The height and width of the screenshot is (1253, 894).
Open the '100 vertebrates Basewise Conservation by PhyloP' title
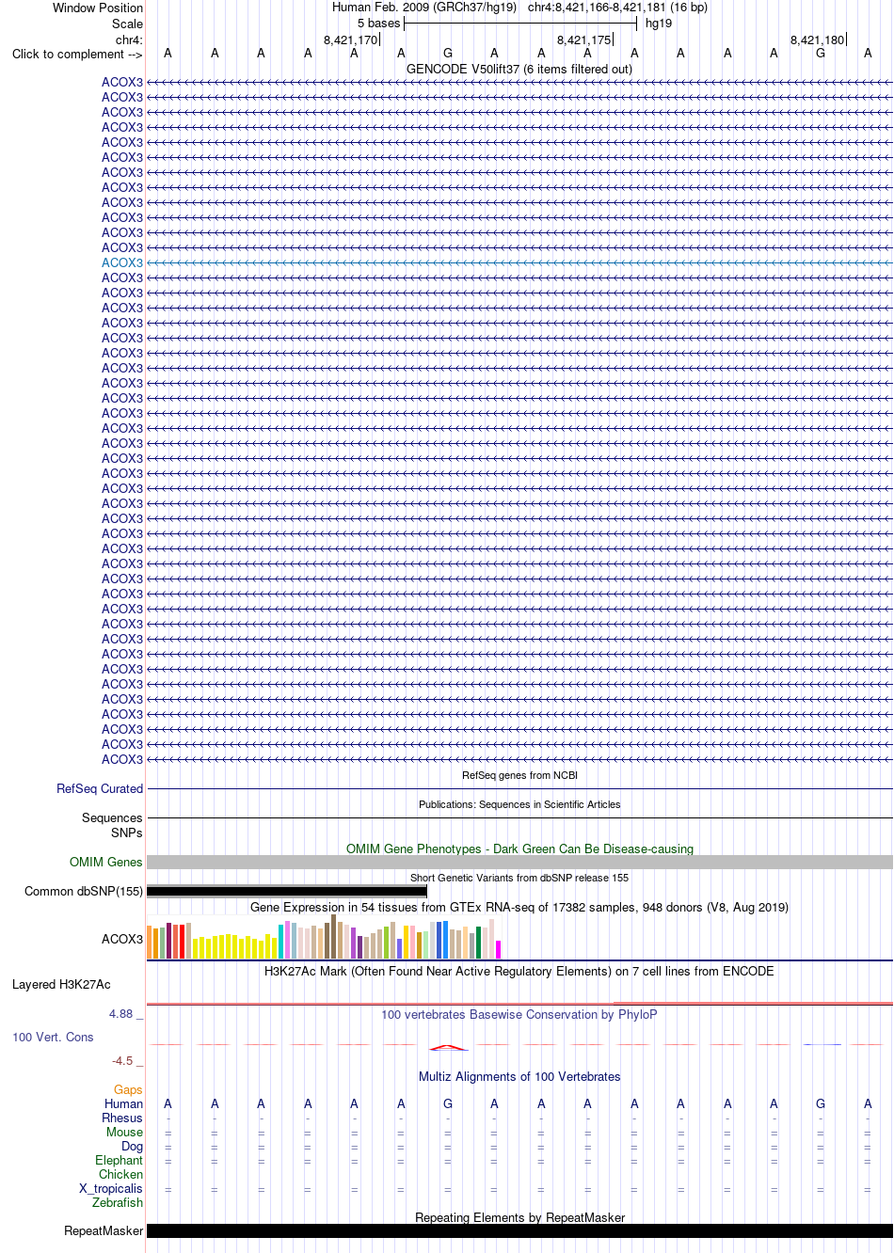519,1014
